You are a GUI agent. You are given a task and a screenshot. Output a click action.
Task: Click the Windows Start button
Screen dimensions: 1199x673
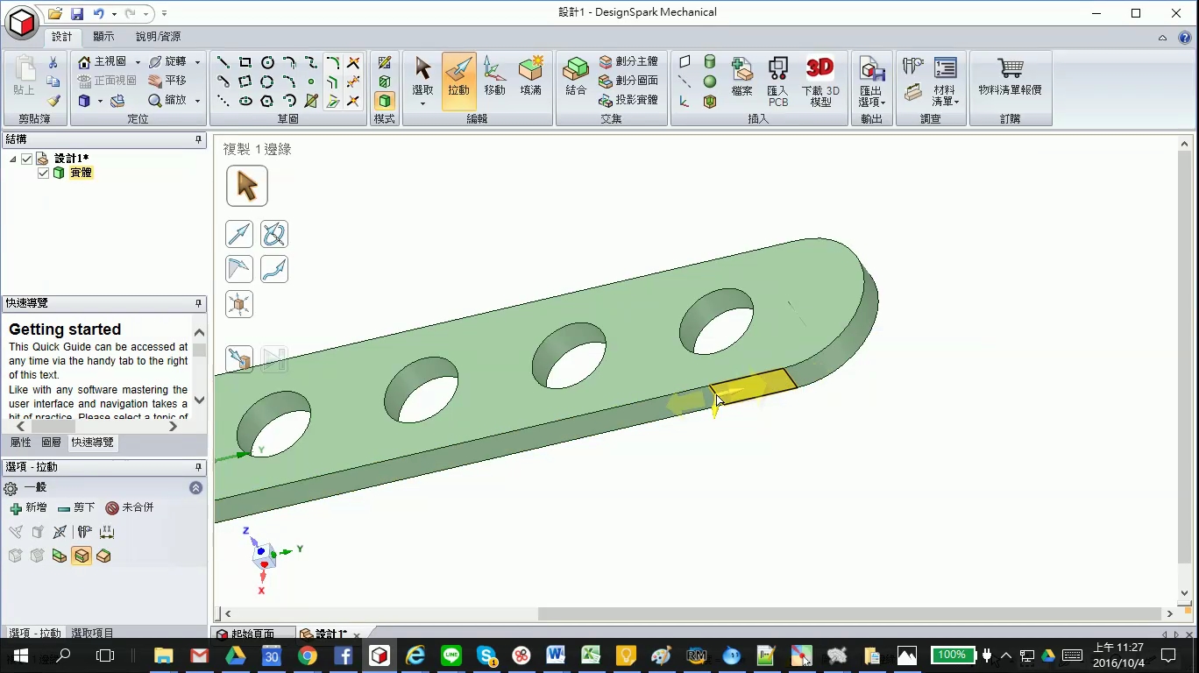coord(21,655)
